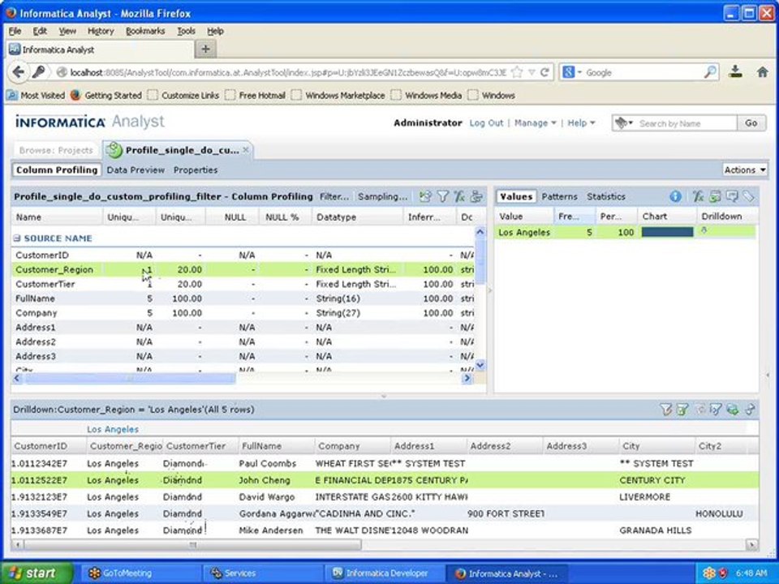Click the Firefox back arrow button

pos(19,72)
